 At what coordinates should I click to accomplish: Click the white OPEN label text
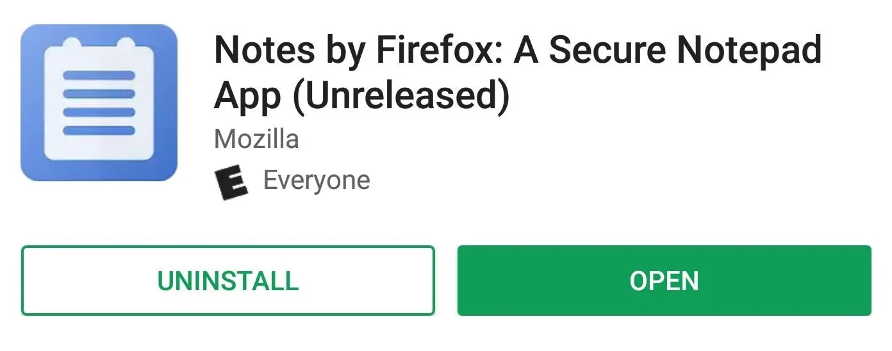click(x=664, y=281)
